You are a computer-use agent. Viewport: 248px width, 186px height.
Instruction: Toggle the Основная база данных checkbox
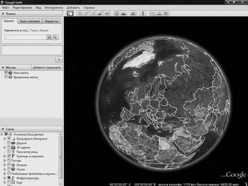[x=6, y=134]
